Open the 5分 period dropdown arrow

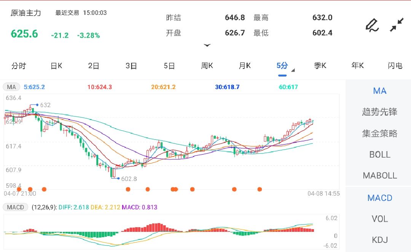point(293,70)
